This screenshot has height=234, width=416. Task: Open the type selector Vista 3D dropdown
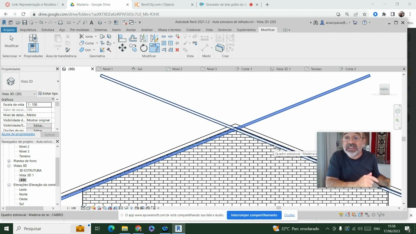coord(58,81)
